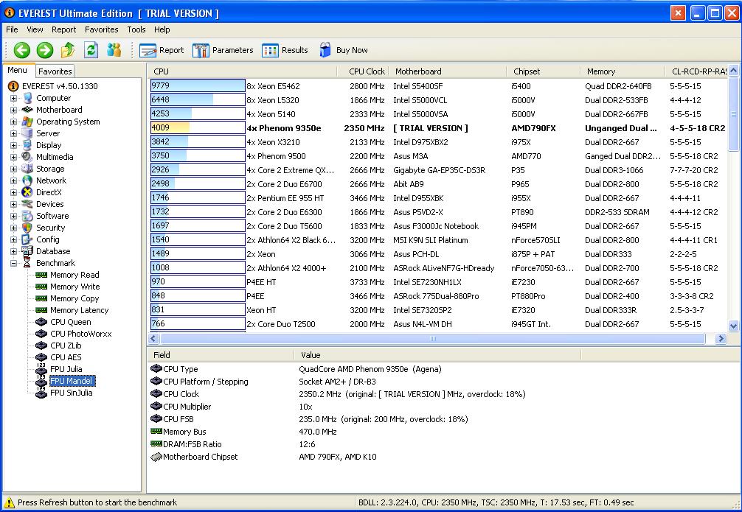Click the Buy Now shopping bag icon
Image resolution: width=742 pixels, height=512 pixels.
coord(326,50)
